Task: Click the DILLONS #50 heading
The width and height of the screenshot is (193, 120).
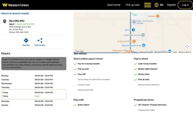Action: tap(17, 21)
